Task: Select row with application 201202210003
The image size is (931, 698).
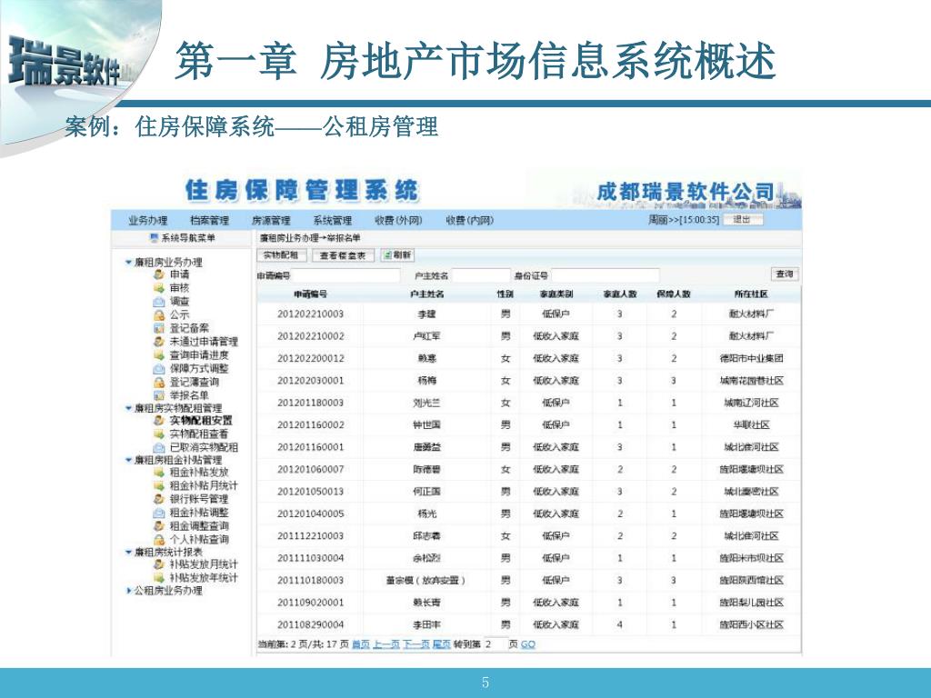Action: 528,314
